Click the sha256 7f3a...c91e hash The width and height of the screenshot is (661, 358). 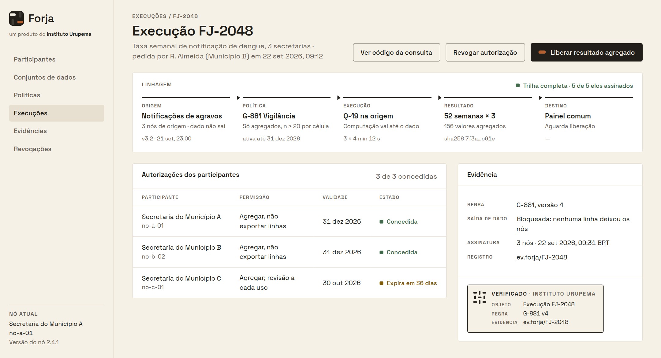(x=469, y=139)
